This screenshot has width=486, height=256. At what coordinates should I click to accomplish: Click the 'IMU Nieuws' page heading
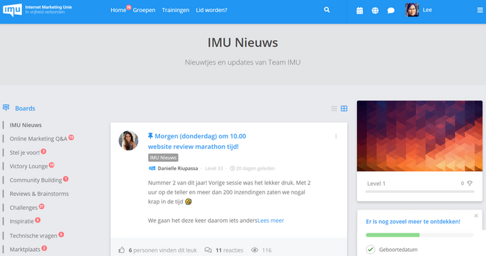(243, 43)
